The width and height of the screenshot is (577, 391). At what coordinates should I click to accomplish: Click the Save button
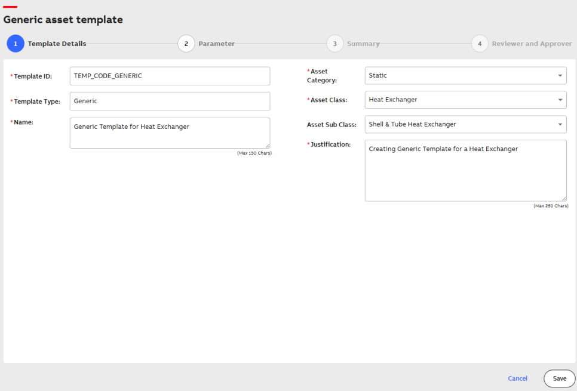click(559, 378)
